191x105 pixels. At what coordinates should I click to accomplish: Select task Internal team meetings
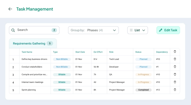point(32,82)
